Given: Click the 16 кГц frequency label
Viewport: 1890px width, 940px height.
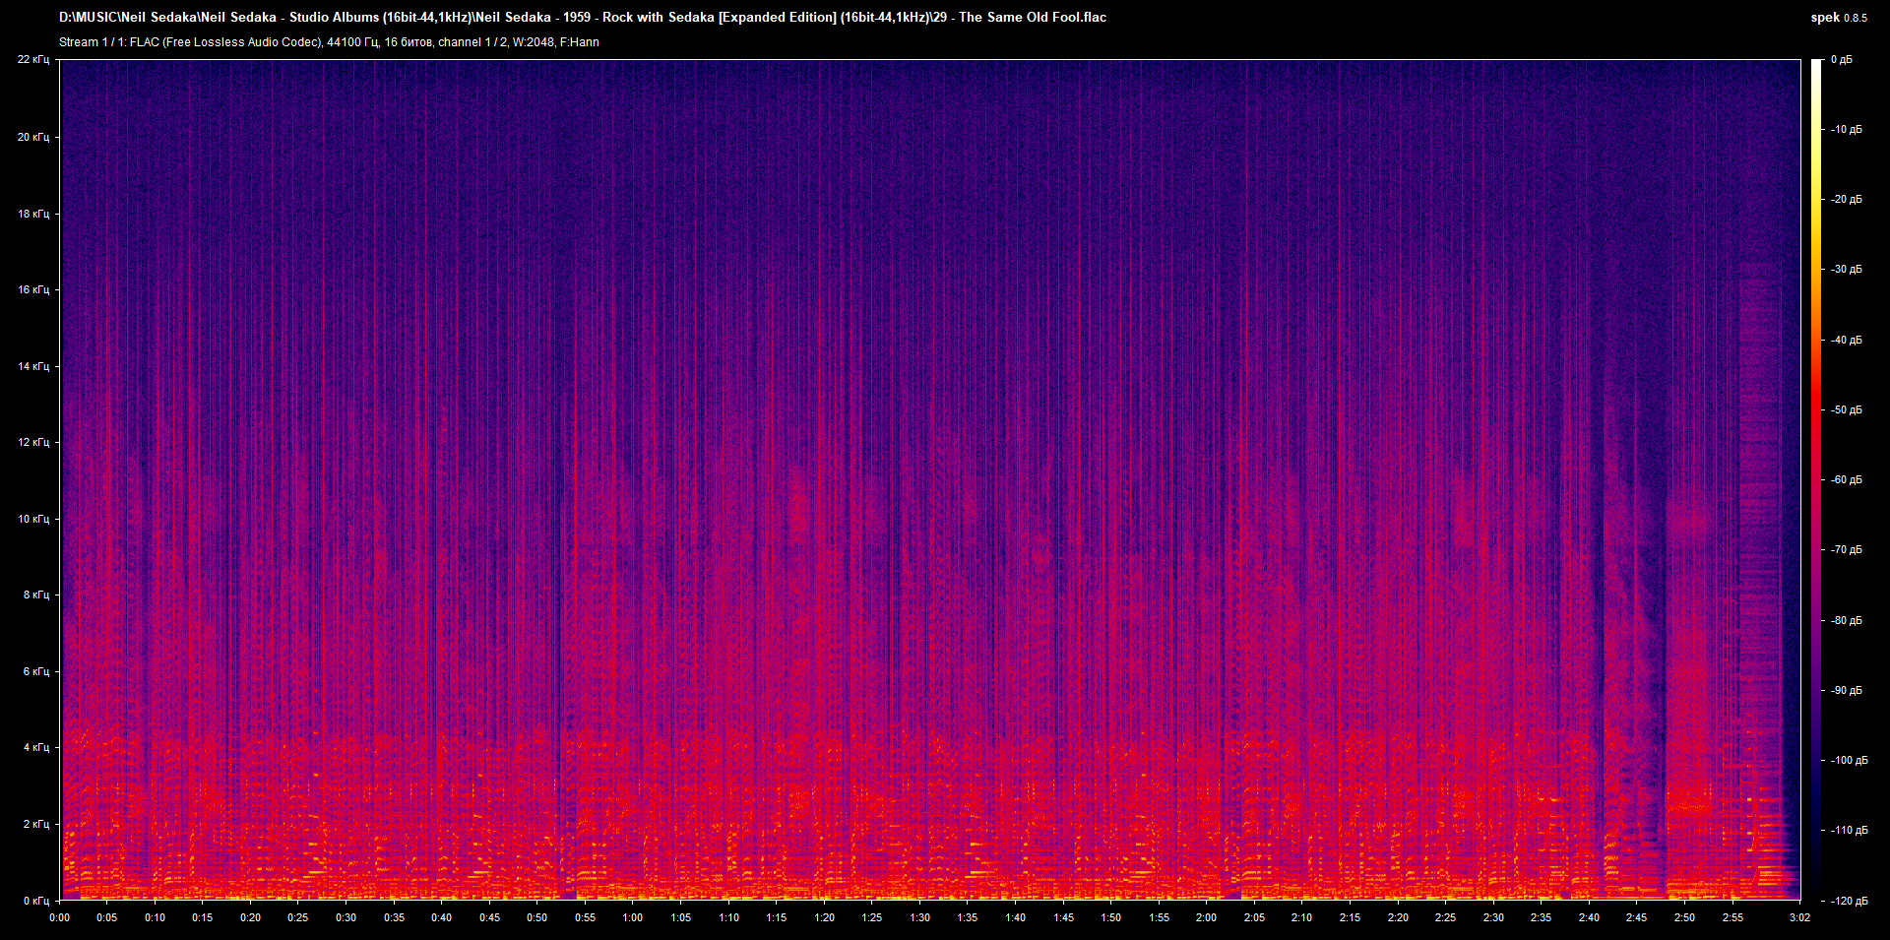Looking at the screenshot, I should coord(33,289).
